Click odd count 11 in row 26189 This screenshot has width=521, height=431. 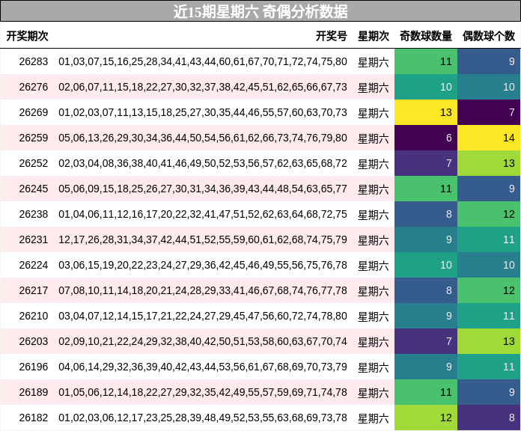pos(426,392)
